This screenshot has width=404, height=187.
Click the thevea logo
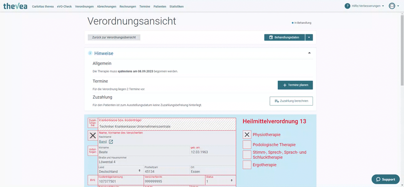tap(15, 6)
